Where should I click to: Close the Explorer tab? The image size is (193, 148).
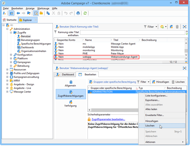click(x=36, y=20)
